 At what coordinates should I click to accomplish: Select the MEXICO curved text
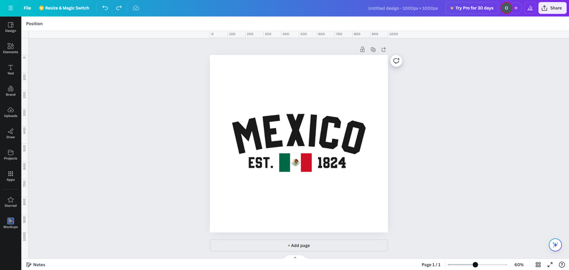[x=298, y=133]
